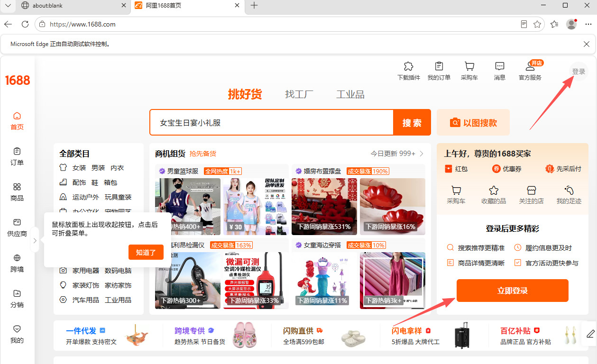Open 工业用品 category link

click(118, 300)
